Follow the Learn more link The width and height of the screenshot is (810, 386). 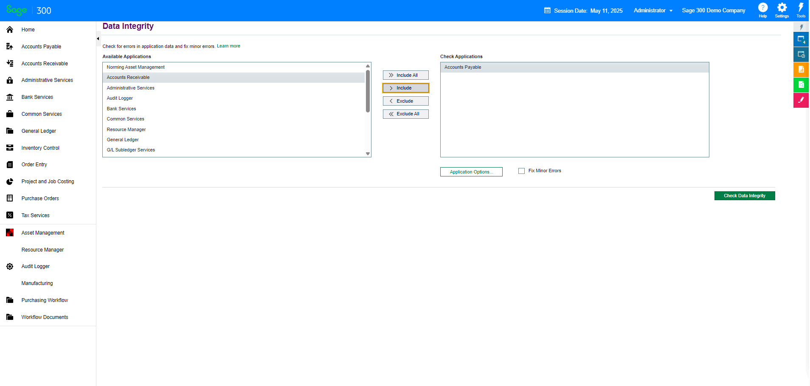click(229, 46)
